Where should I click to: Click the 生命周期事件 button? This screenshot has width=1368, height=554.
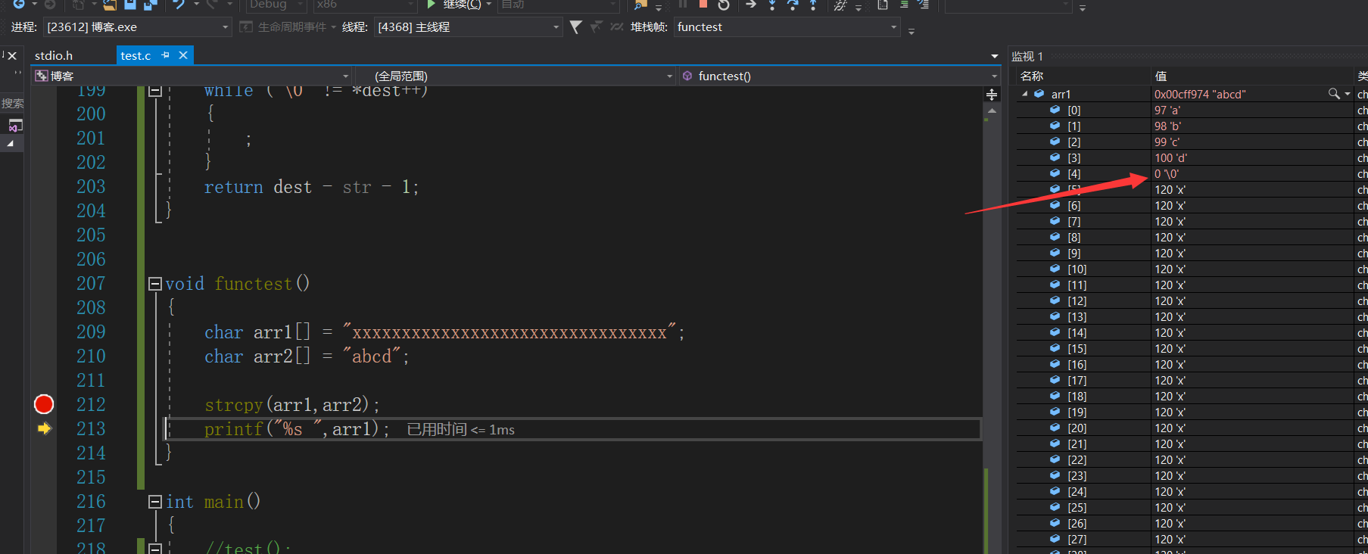click(287, 27)
